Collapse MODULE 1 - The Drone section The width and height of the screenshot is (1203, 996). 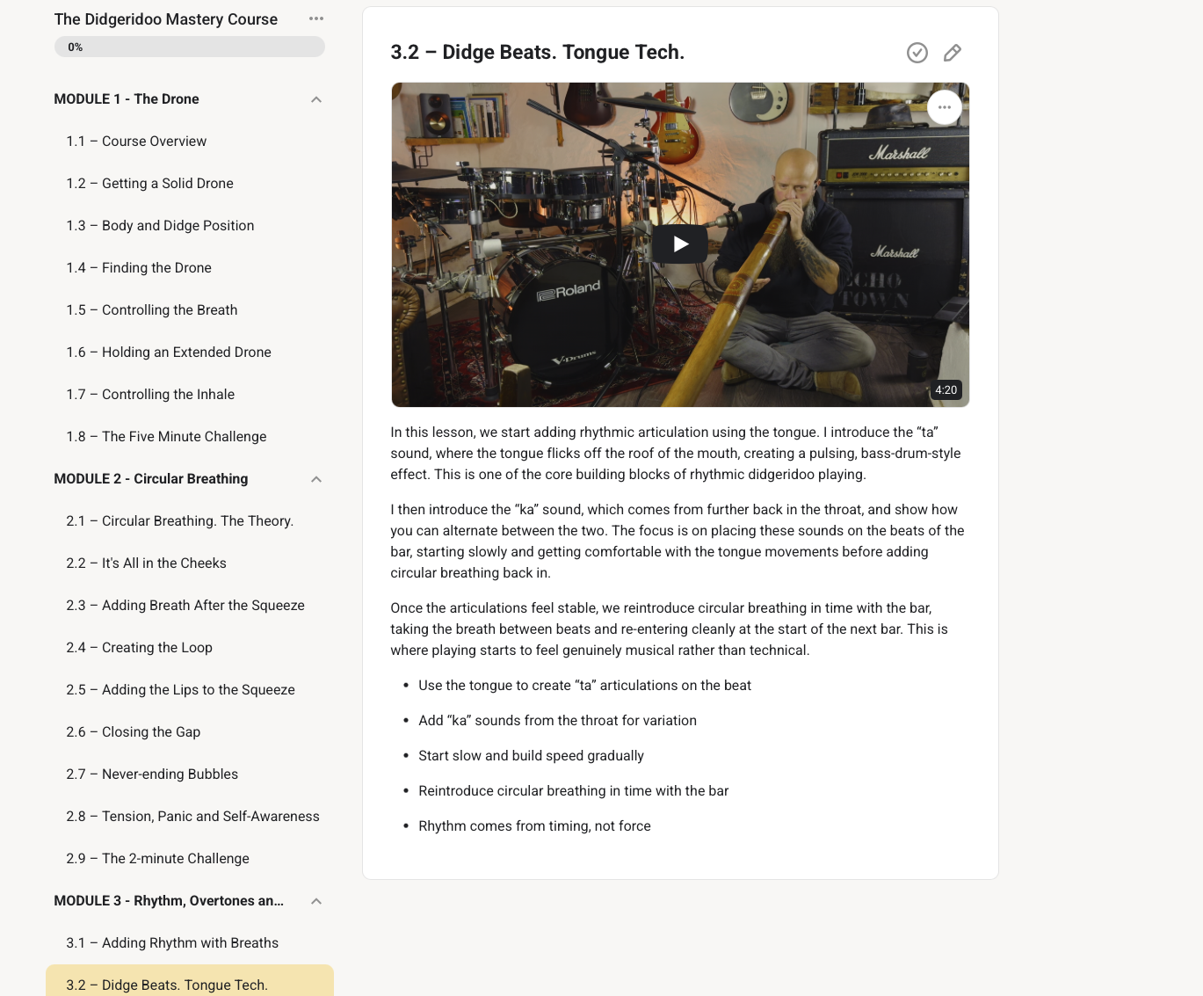point(316,99)
